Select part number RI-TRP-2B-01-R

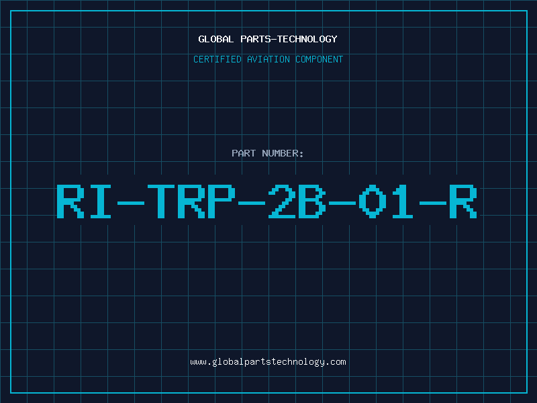pos(266,201)
